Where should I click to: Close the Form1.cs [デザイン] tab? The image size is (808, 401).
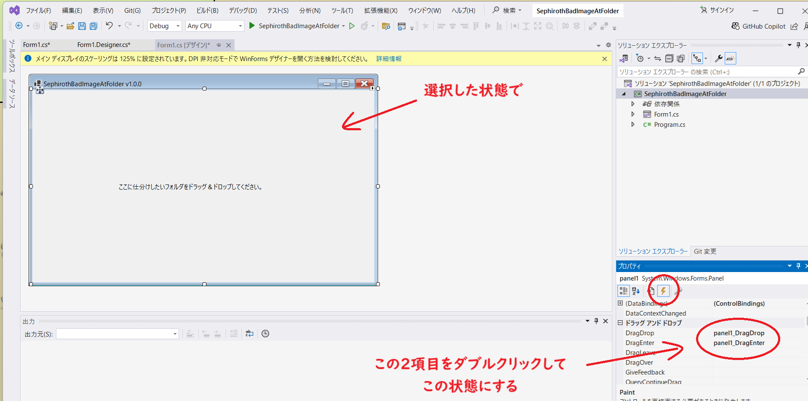[229, 45]
